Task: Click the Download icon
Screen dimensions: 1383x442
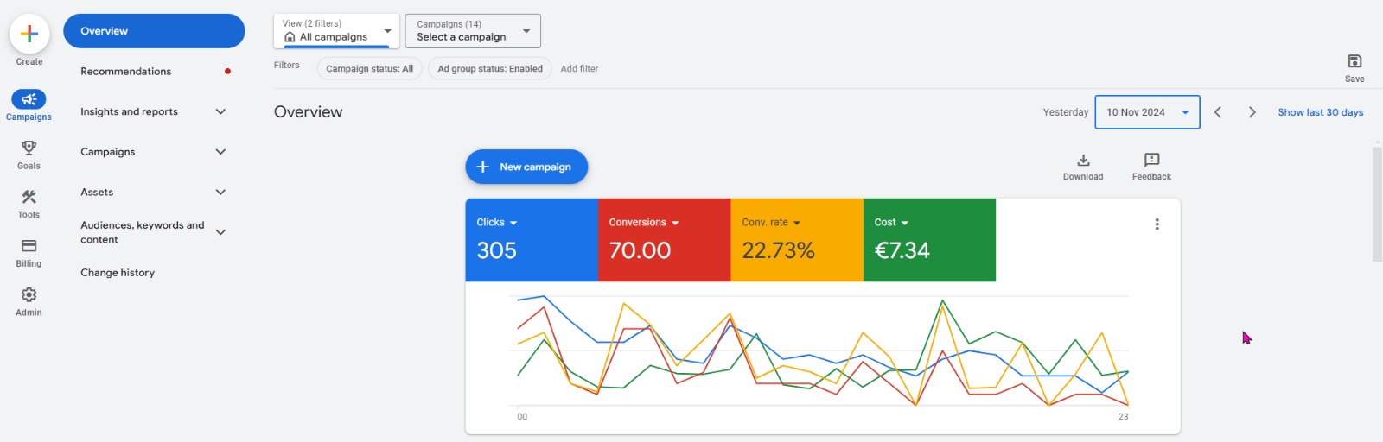Action: point(1083,160)
